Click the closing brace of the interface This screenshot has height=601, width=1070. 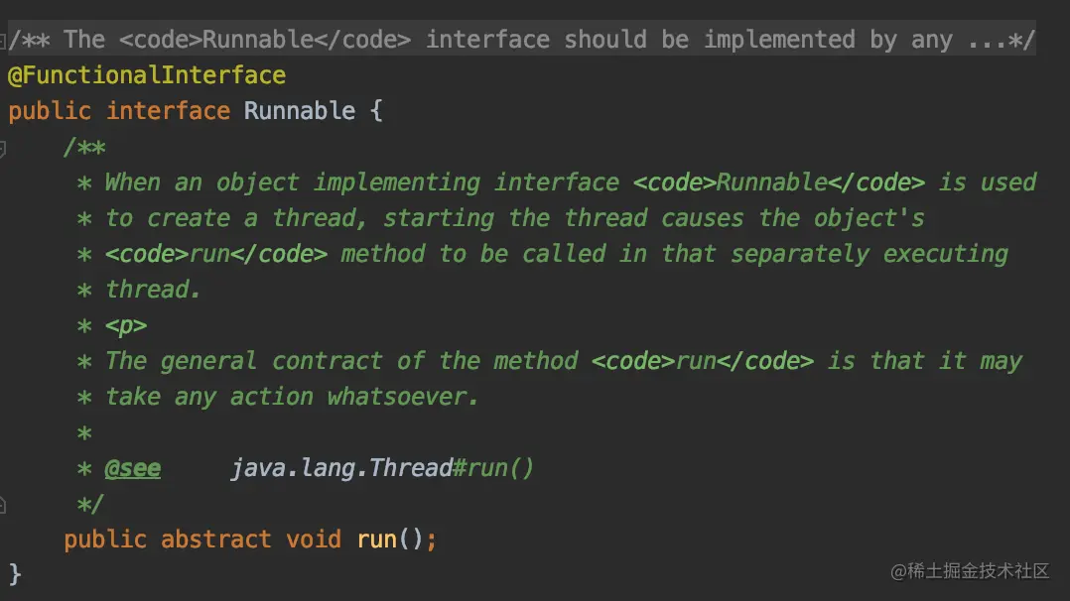(15, 573)
